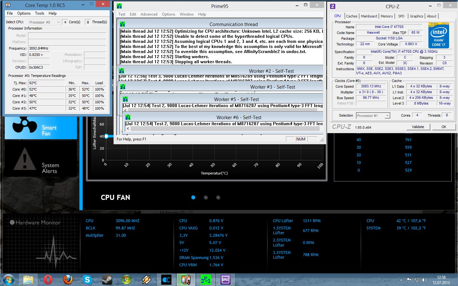Open the Options menu in Core Temp

(x=24, y=13)
